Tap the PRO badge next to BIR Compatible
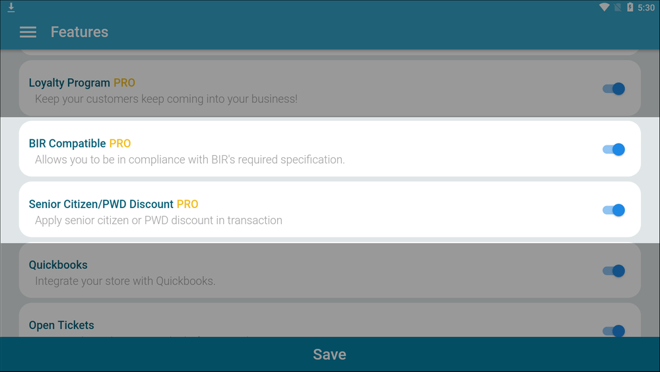The height and width of the screenshot is (372, 660). (x=120, y=143)
